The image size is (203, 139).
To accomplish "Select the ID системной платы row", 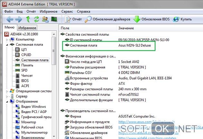I will click(x=117, y=40).
